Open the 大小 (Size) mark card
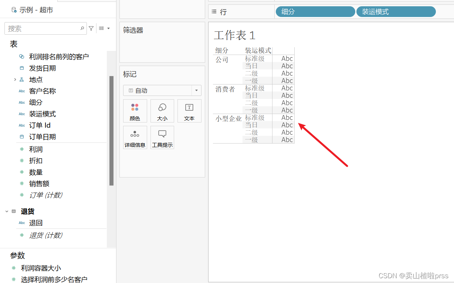 (x=162, y=111)
